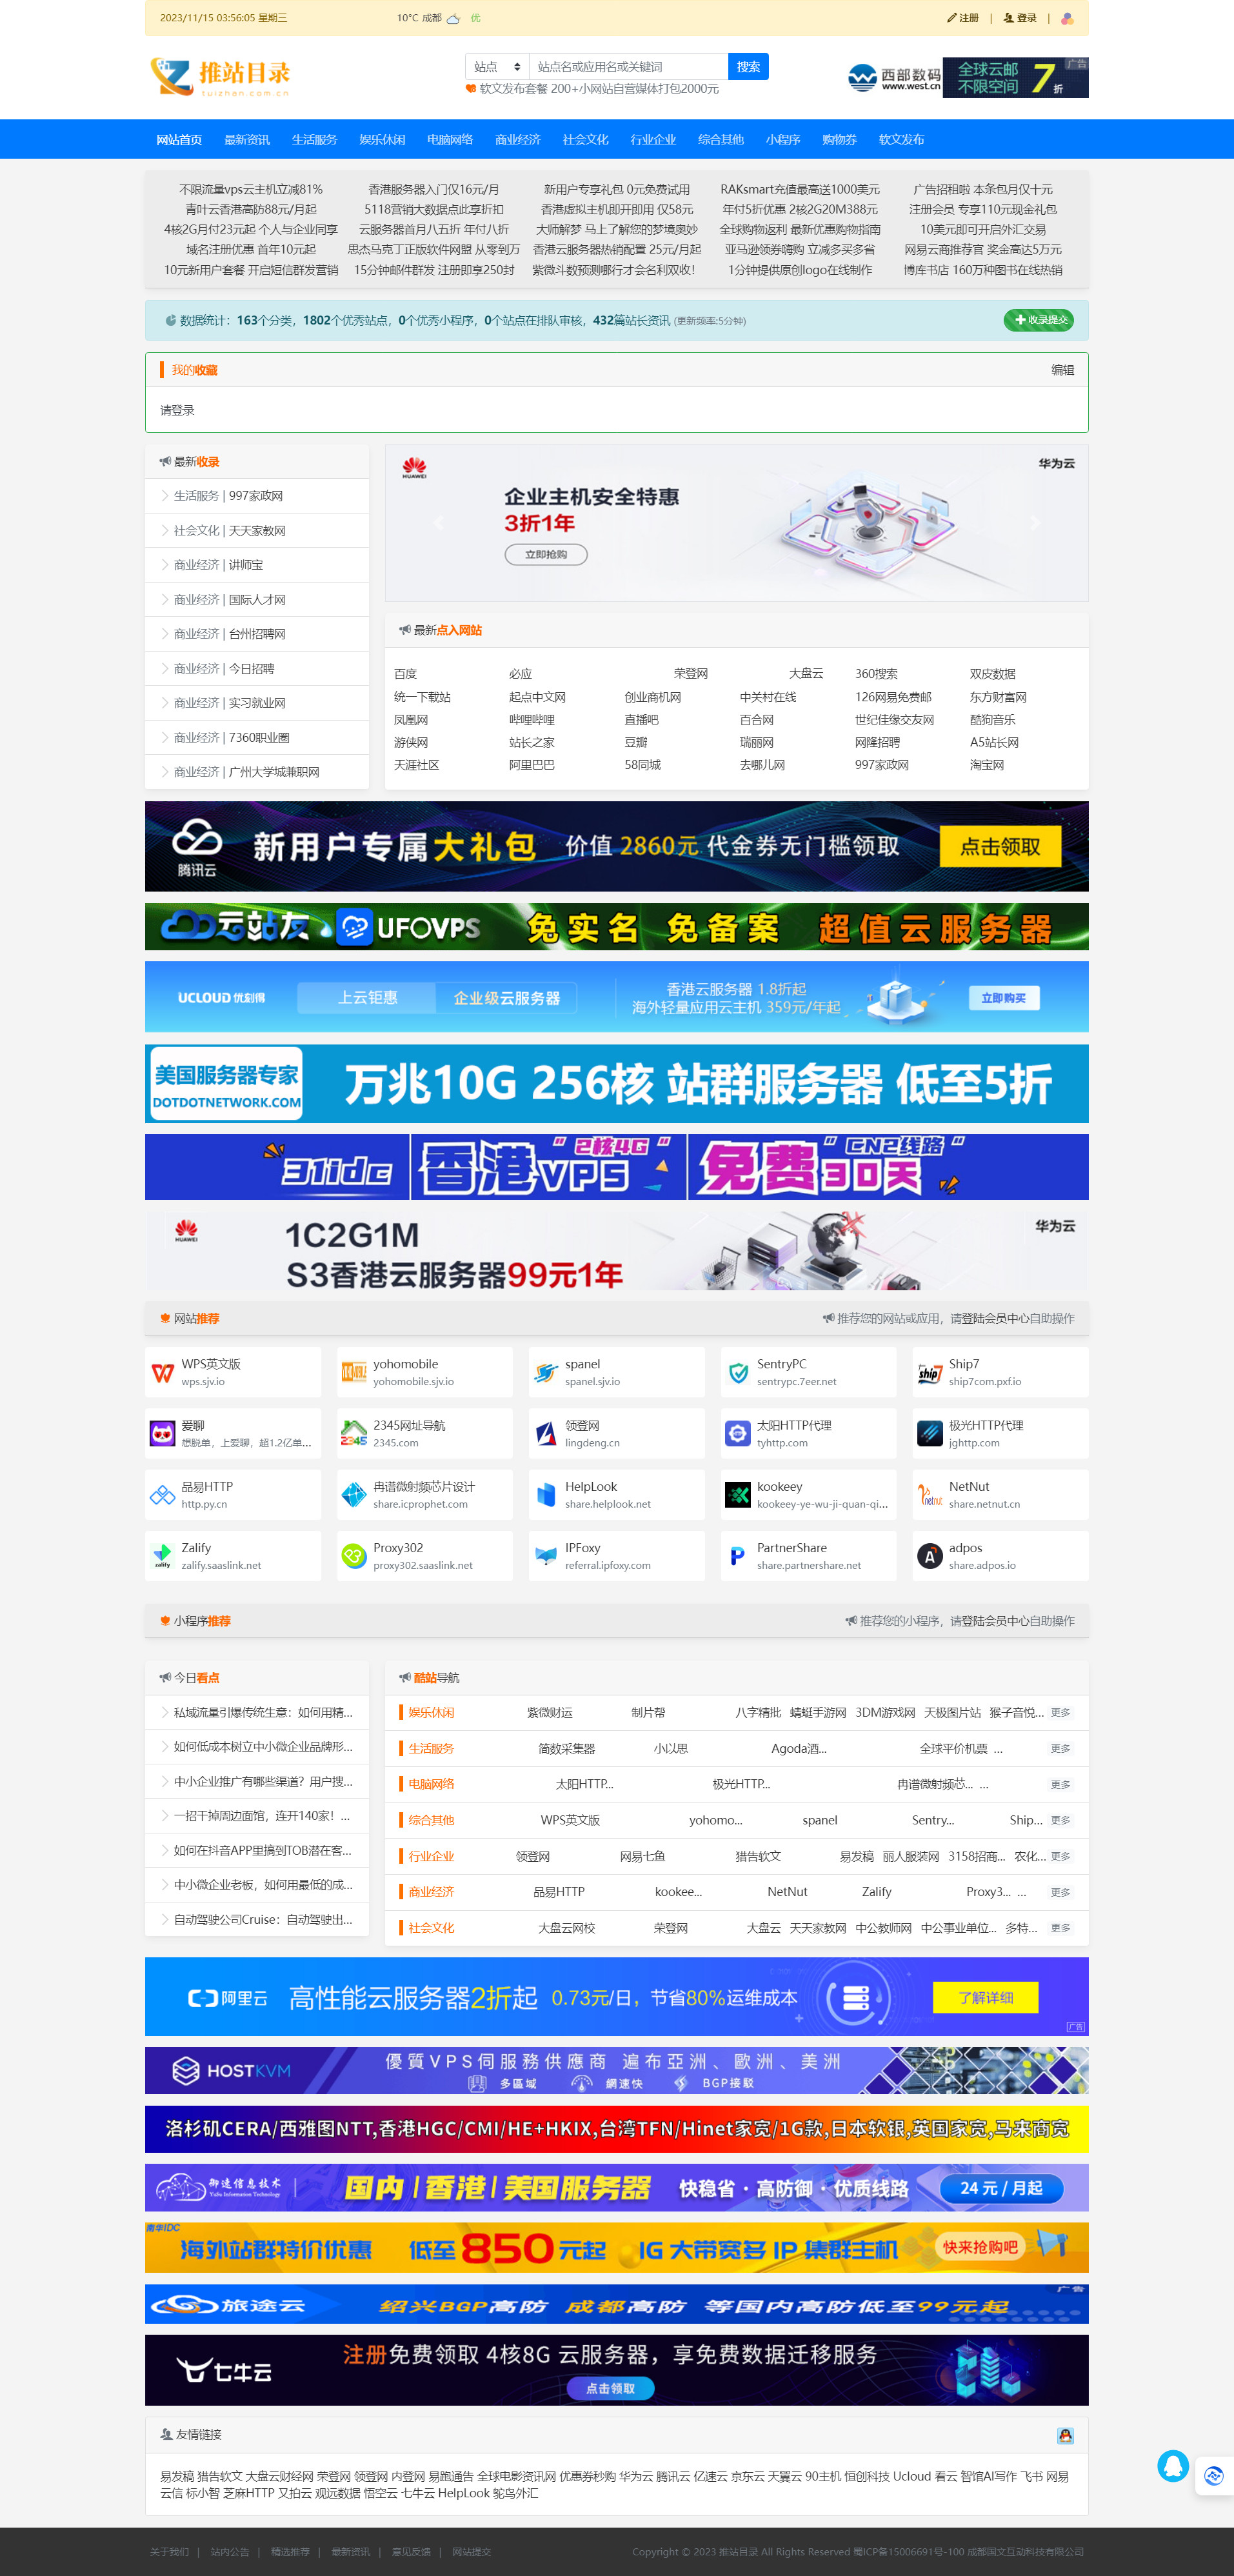Open 生活服务 nav item
Viewport: 1234px width, 2576px height.
(x=314, y=140)
